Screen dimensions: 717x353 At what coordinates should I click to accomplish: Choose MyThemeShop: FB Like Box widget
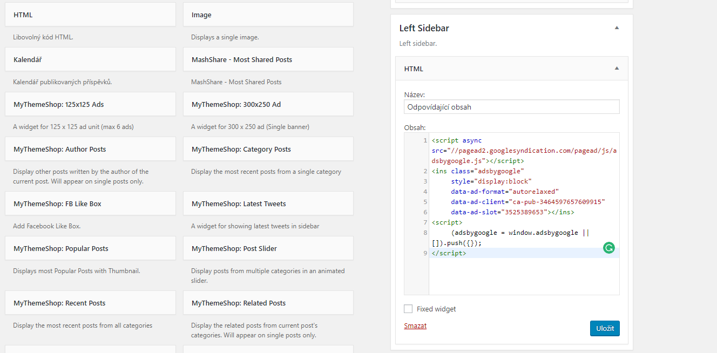(90, 203)
